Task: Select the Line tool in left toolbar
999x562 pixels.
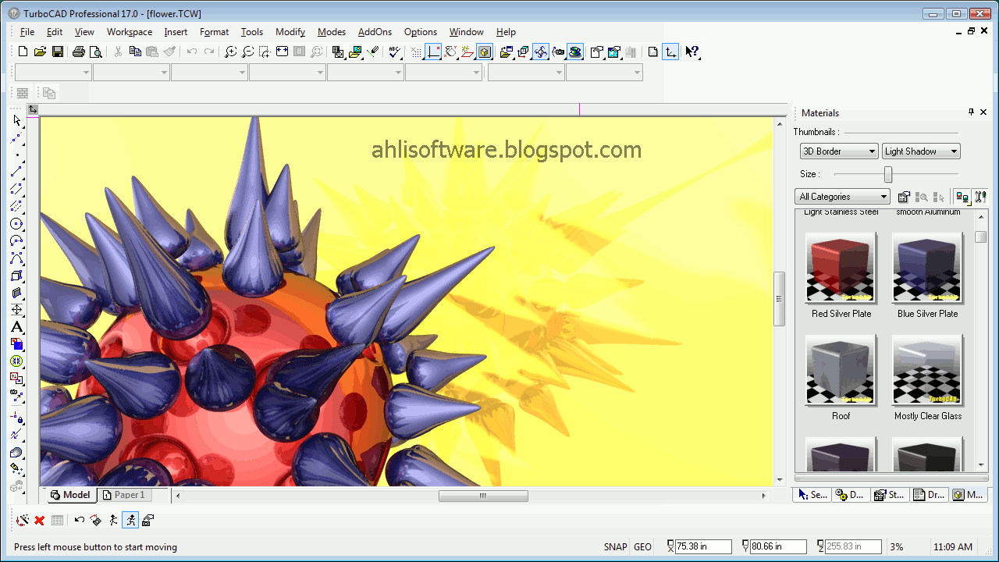Action: tap(17, 173)
